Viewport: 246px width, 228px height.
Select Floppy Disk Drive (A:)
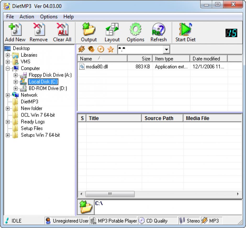point(50,75)
